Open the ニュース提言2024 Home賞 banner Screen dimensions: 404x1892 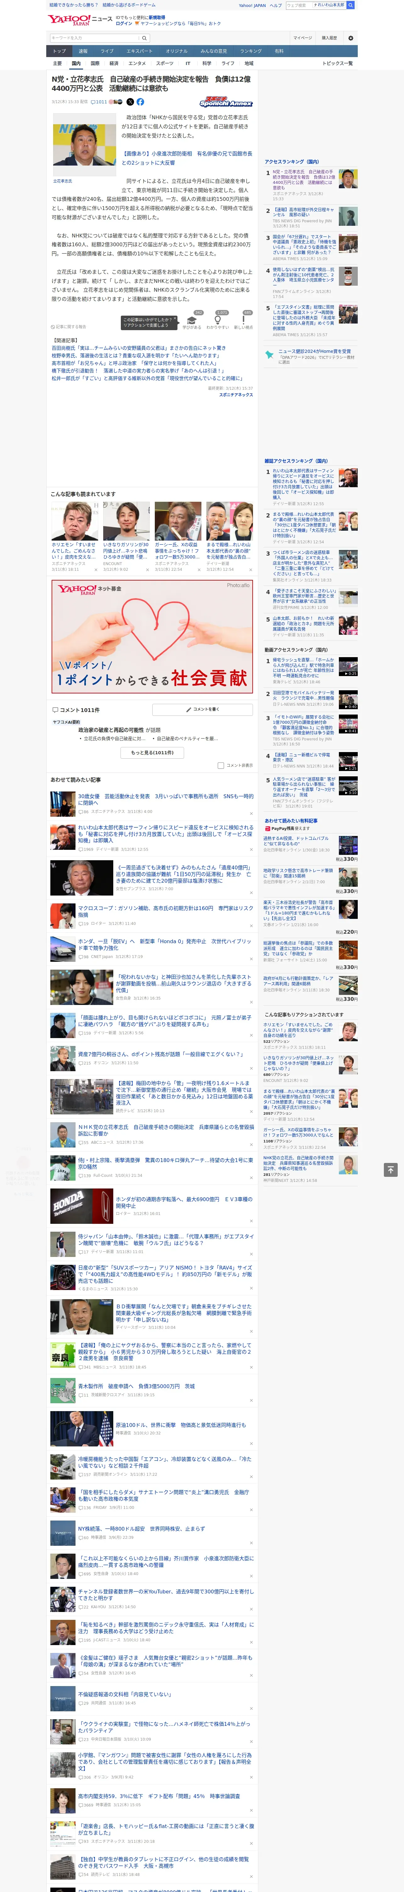click(311, 356)
